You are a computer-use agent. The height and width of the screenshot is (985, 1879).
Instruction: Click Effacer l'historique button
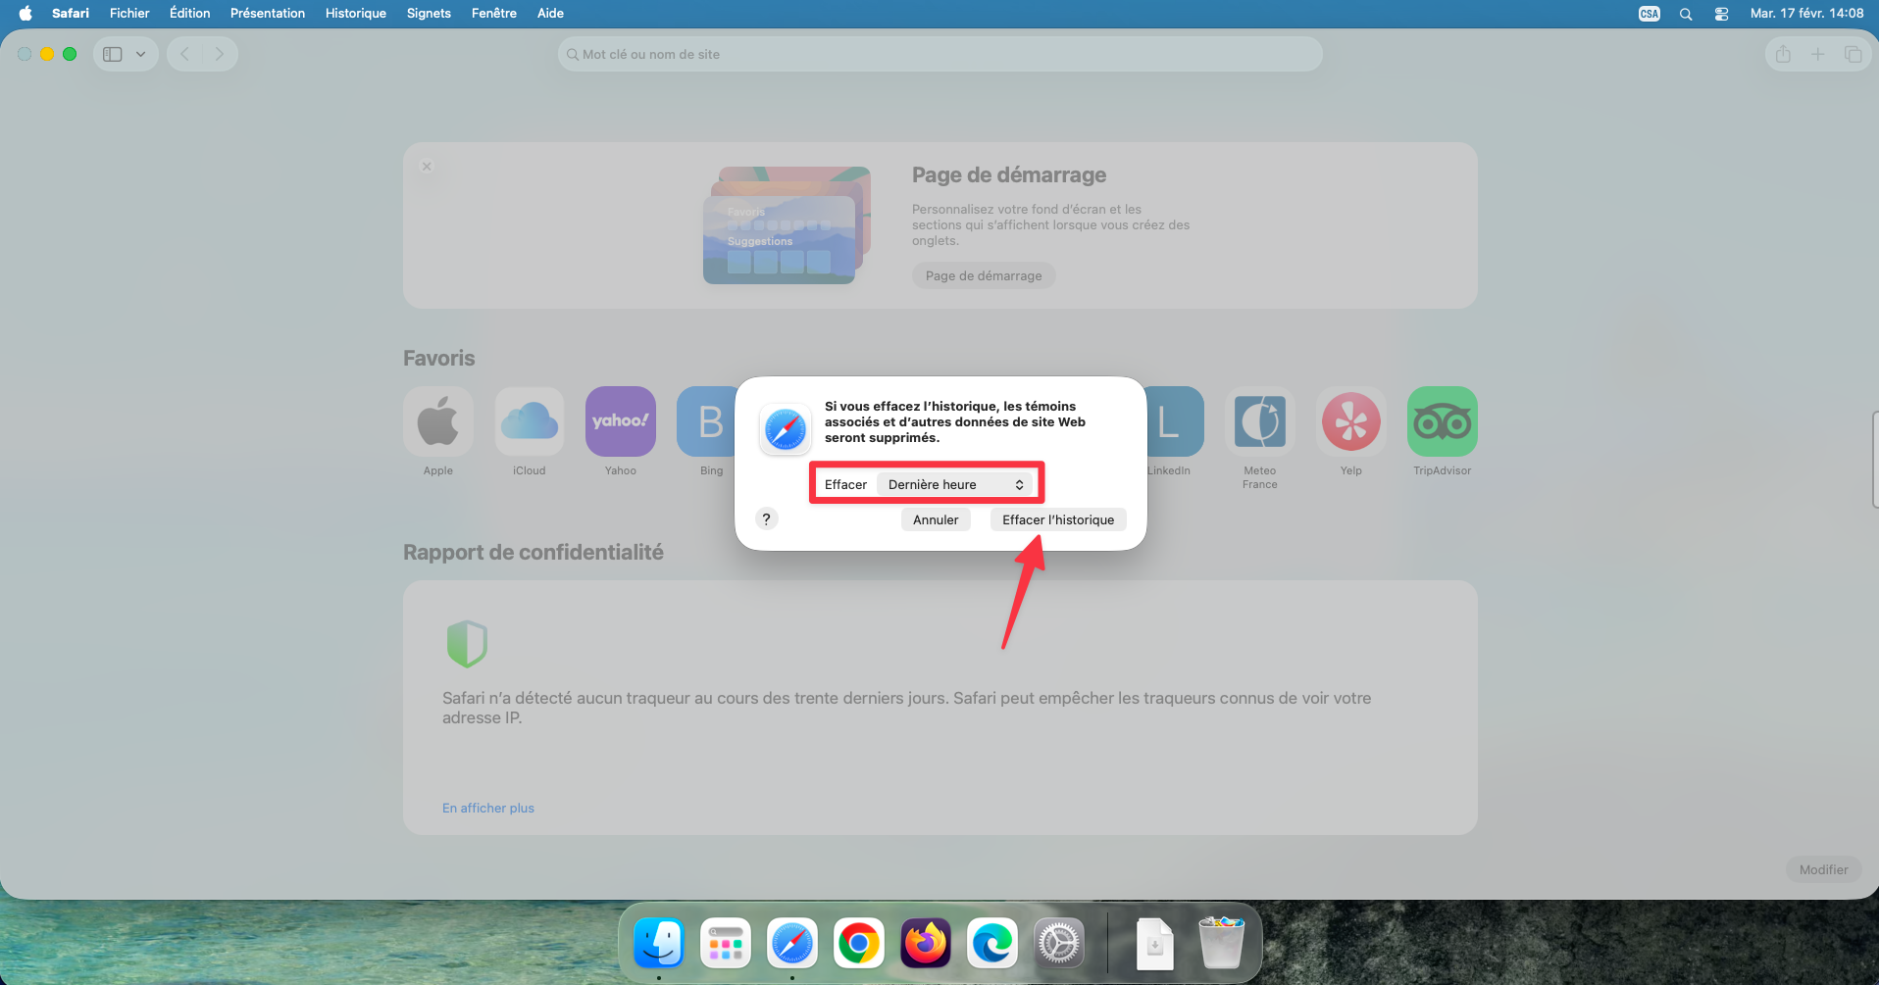click(x=1058, y=519)
